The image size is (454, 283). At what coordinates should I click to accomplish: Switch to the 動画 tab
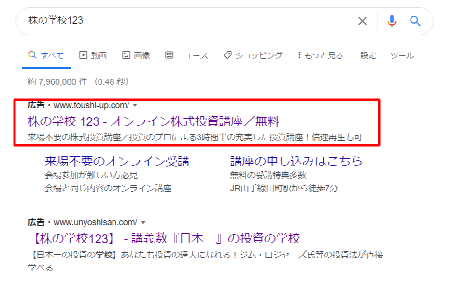93,55
